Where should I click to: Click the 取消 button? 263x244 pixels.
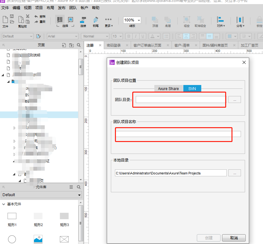(x=234, y=238)
